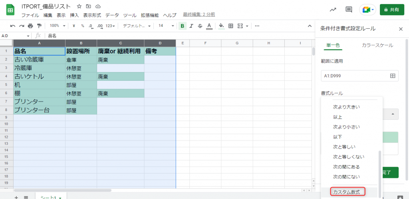This screenshot has width=409, height=199.
Task: Open the all sheets list icon
Action: pos(26,197)
